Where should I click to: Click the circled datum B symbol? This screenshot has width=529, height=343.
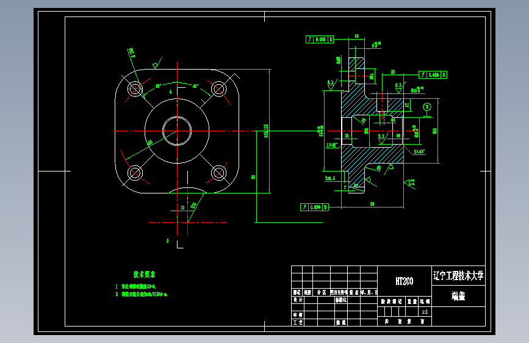427,107
